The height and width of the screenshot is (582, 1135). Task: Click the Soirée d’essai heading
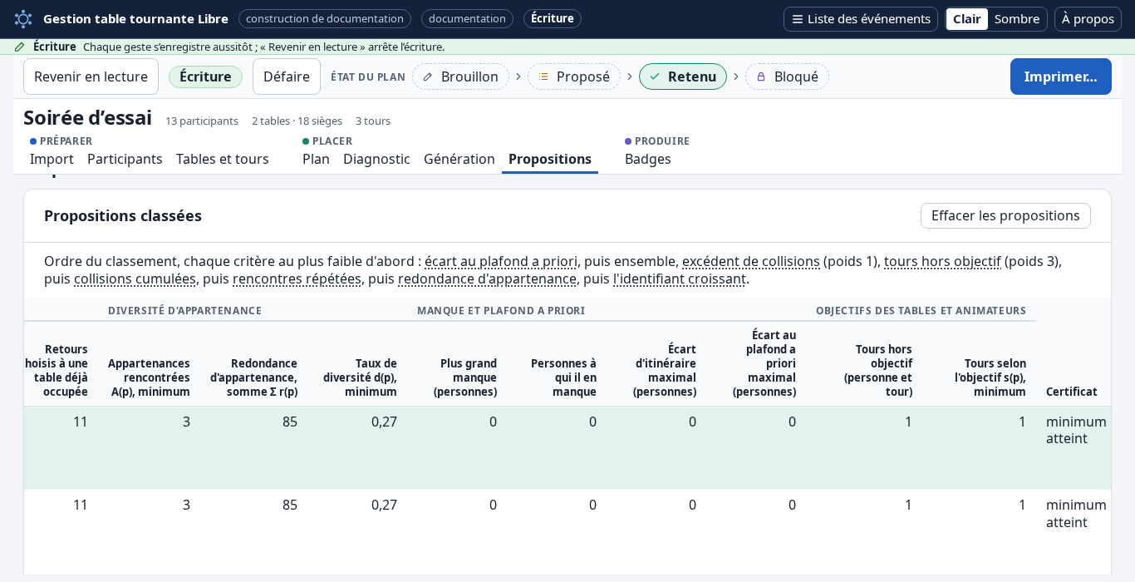(87, 118)
